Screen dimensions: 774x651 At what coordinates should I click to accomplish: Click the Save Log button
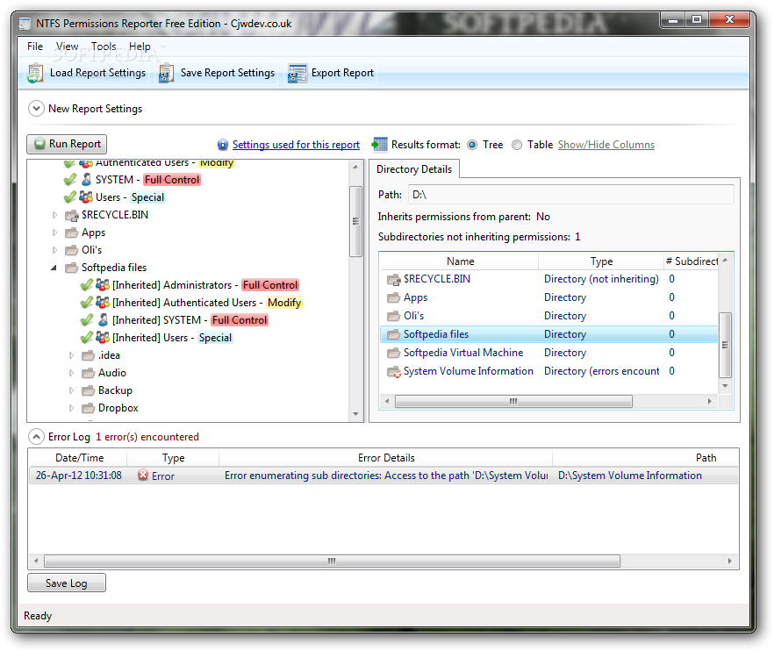pyautogui.click(x=67, y=583)
